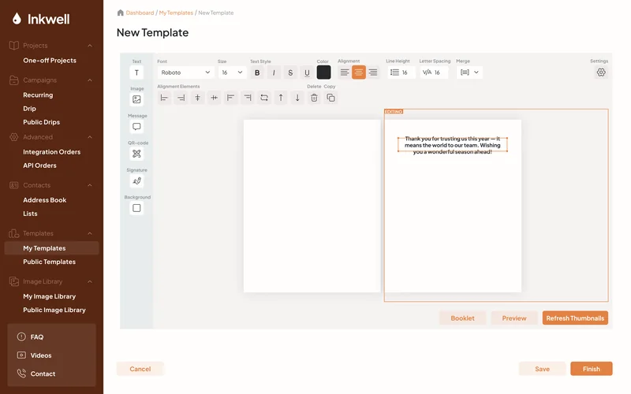Open Public Drips

tap(42, 122)
